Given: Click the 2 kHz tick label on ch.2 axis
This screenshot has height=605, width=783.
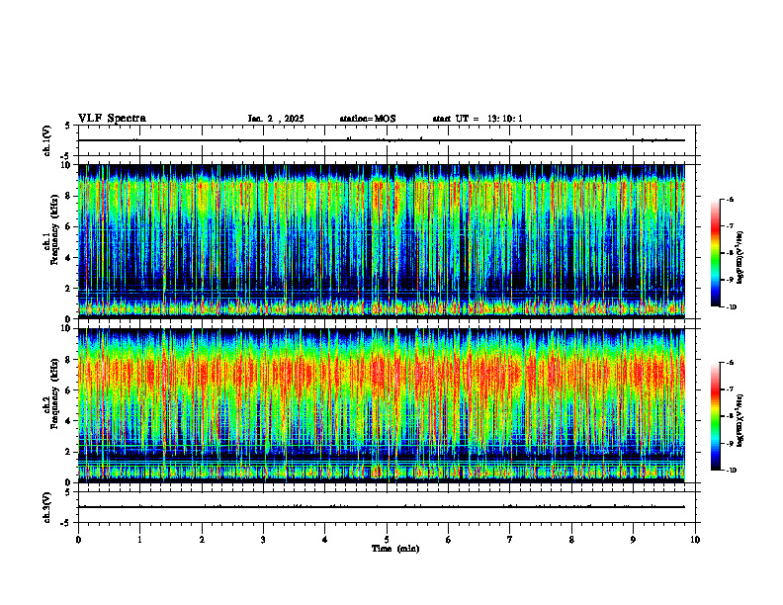Looking at the screenshot, I should (69, 452).
